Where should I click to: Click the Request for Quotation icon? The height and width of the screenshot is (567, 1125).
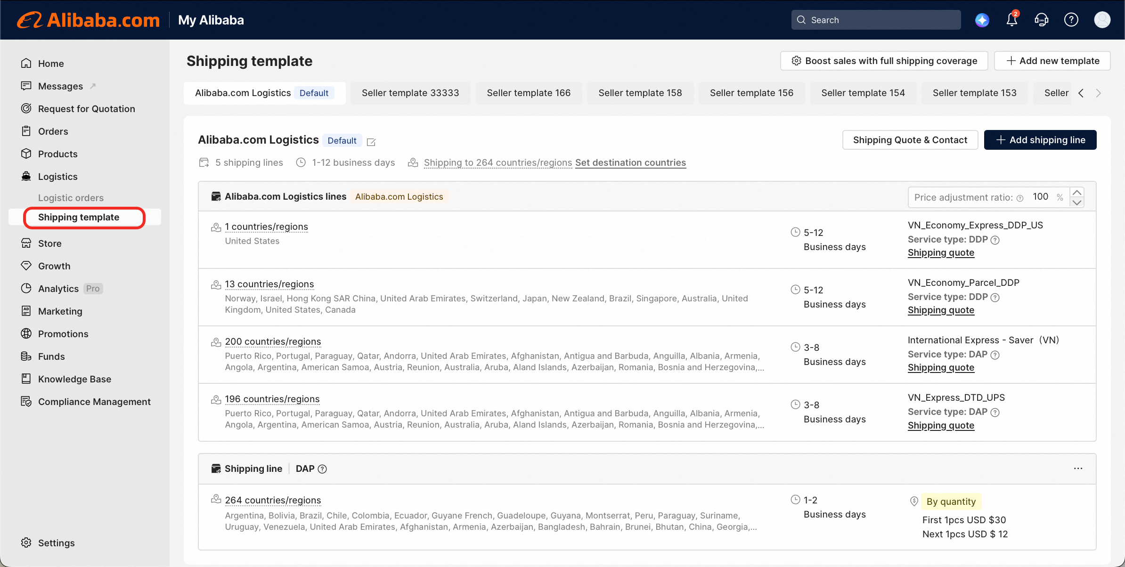click(x=26, y=108)
